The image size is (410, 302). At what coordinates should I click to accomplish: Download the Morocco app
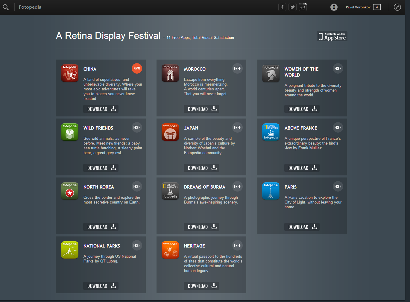pyautogui.click(x=201, y=109)
